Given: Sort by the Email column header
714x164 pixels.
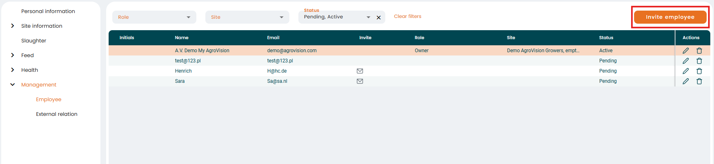Looking at the screenshot, I should click(x=273, y=38).
